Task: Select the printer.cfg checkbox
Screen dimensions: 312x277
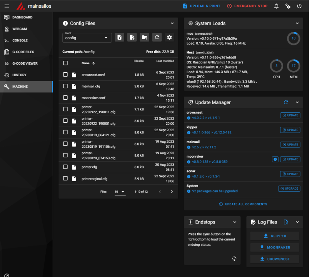Action: click(65, 167)
